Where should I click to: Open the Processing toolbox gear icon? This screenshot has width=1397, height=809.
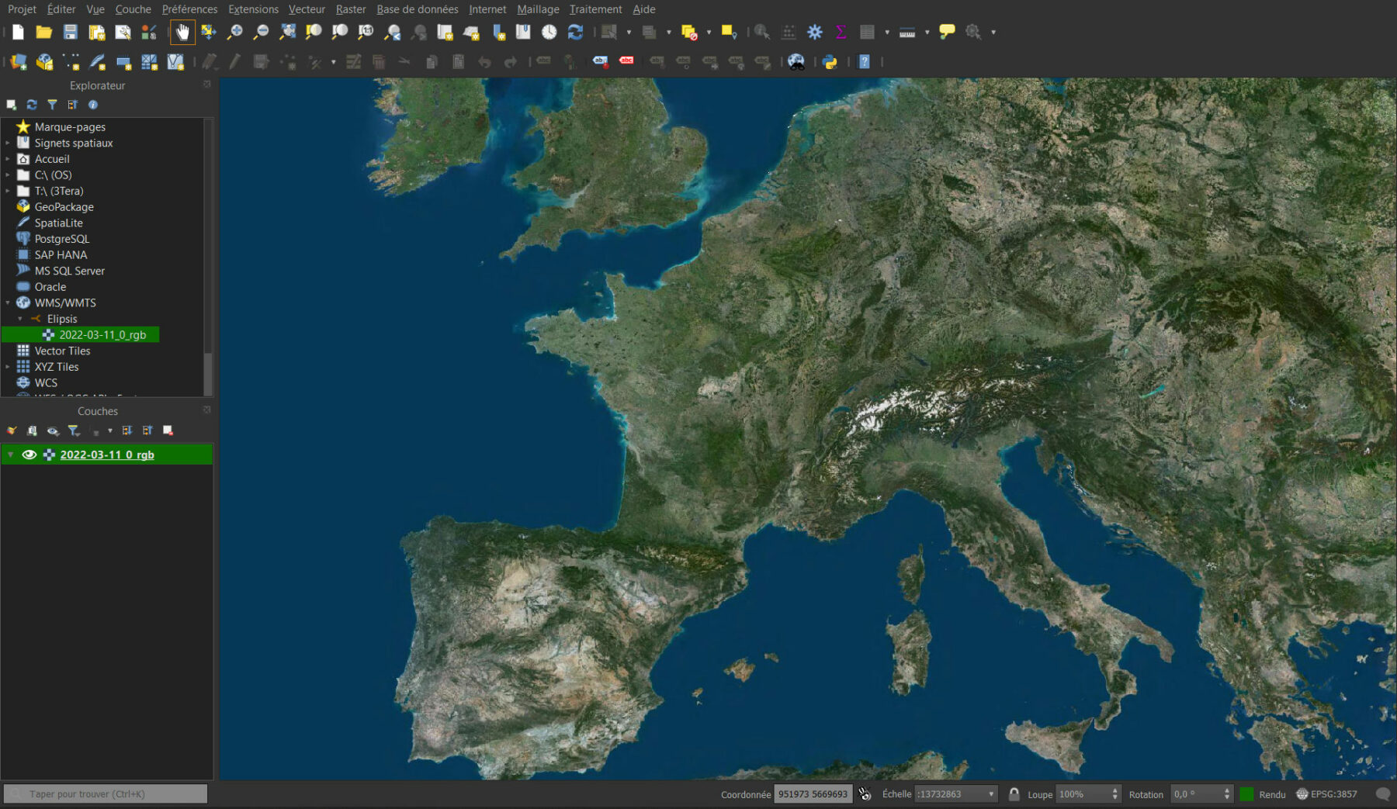[x=814, y=32]
